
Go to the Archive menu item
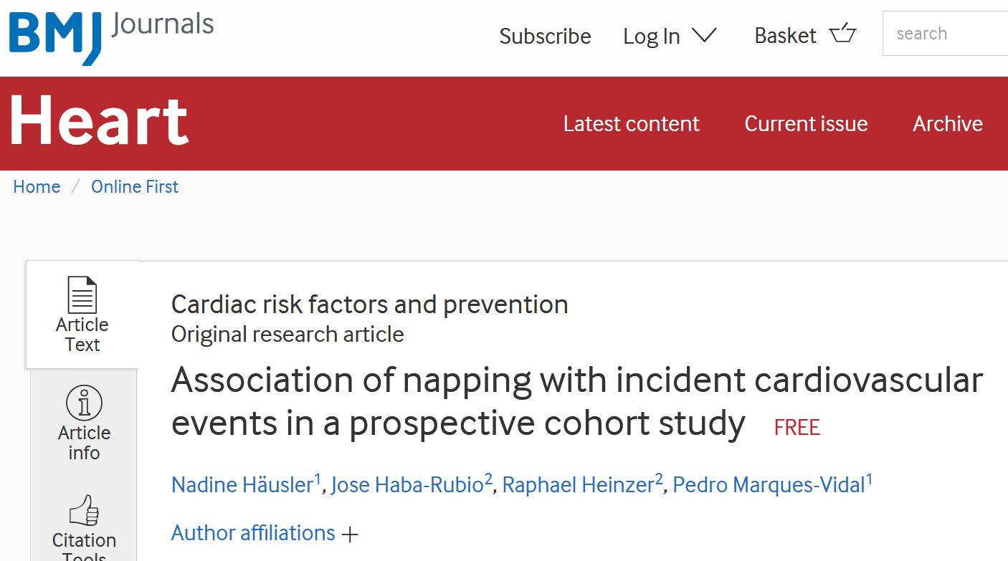[x=947, y=124]
